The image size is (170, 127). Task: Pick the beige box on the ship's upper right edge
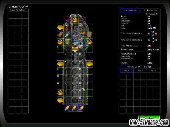tap(90, 34)
